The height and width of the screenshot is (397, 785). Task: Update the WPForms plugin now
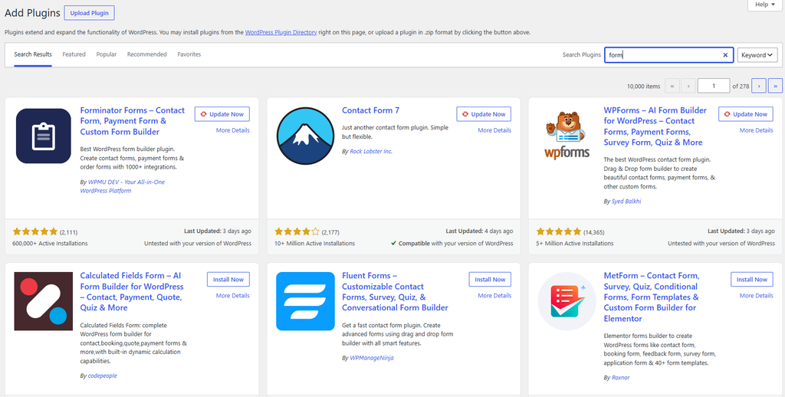coord(746,114)
